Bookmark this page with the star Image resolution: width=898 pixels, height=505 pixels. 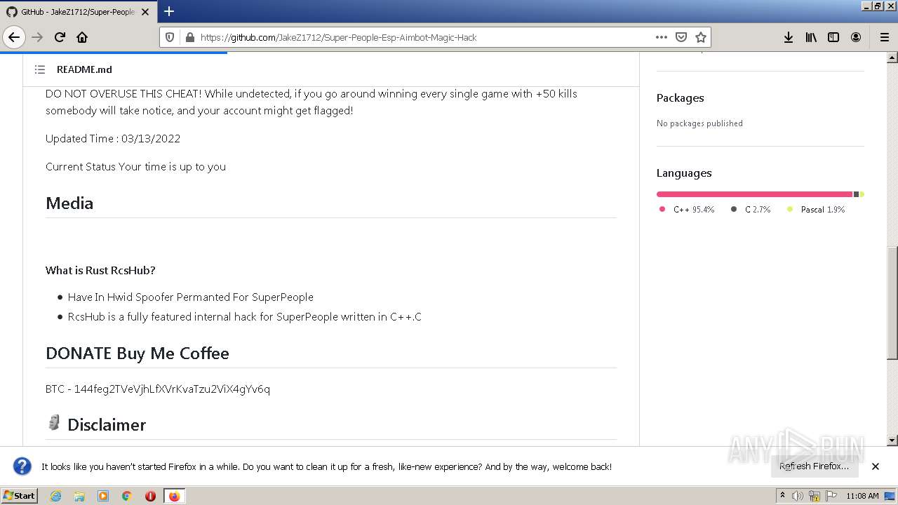(x=700, y=37)
